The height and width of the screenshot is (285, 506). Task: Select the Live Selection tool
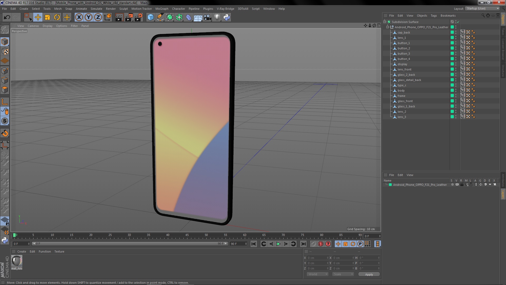coord(28,17)
